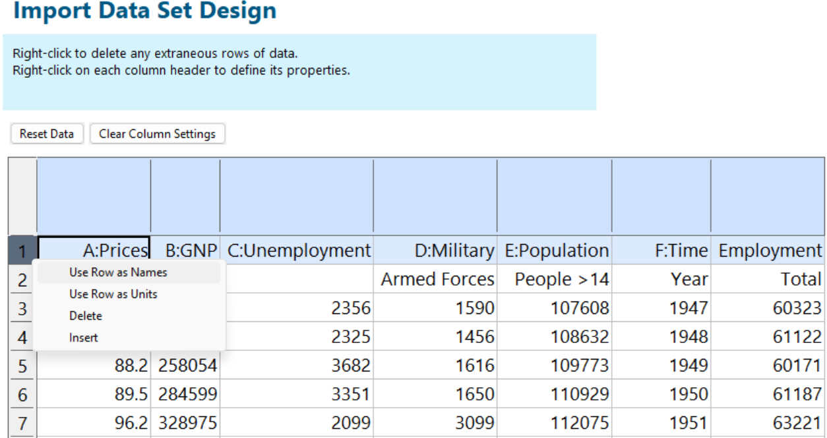Viewport: 827px width, 438px height.
Task: Click the Total cell
Action: pyautogui.click(x=768, y=279)
